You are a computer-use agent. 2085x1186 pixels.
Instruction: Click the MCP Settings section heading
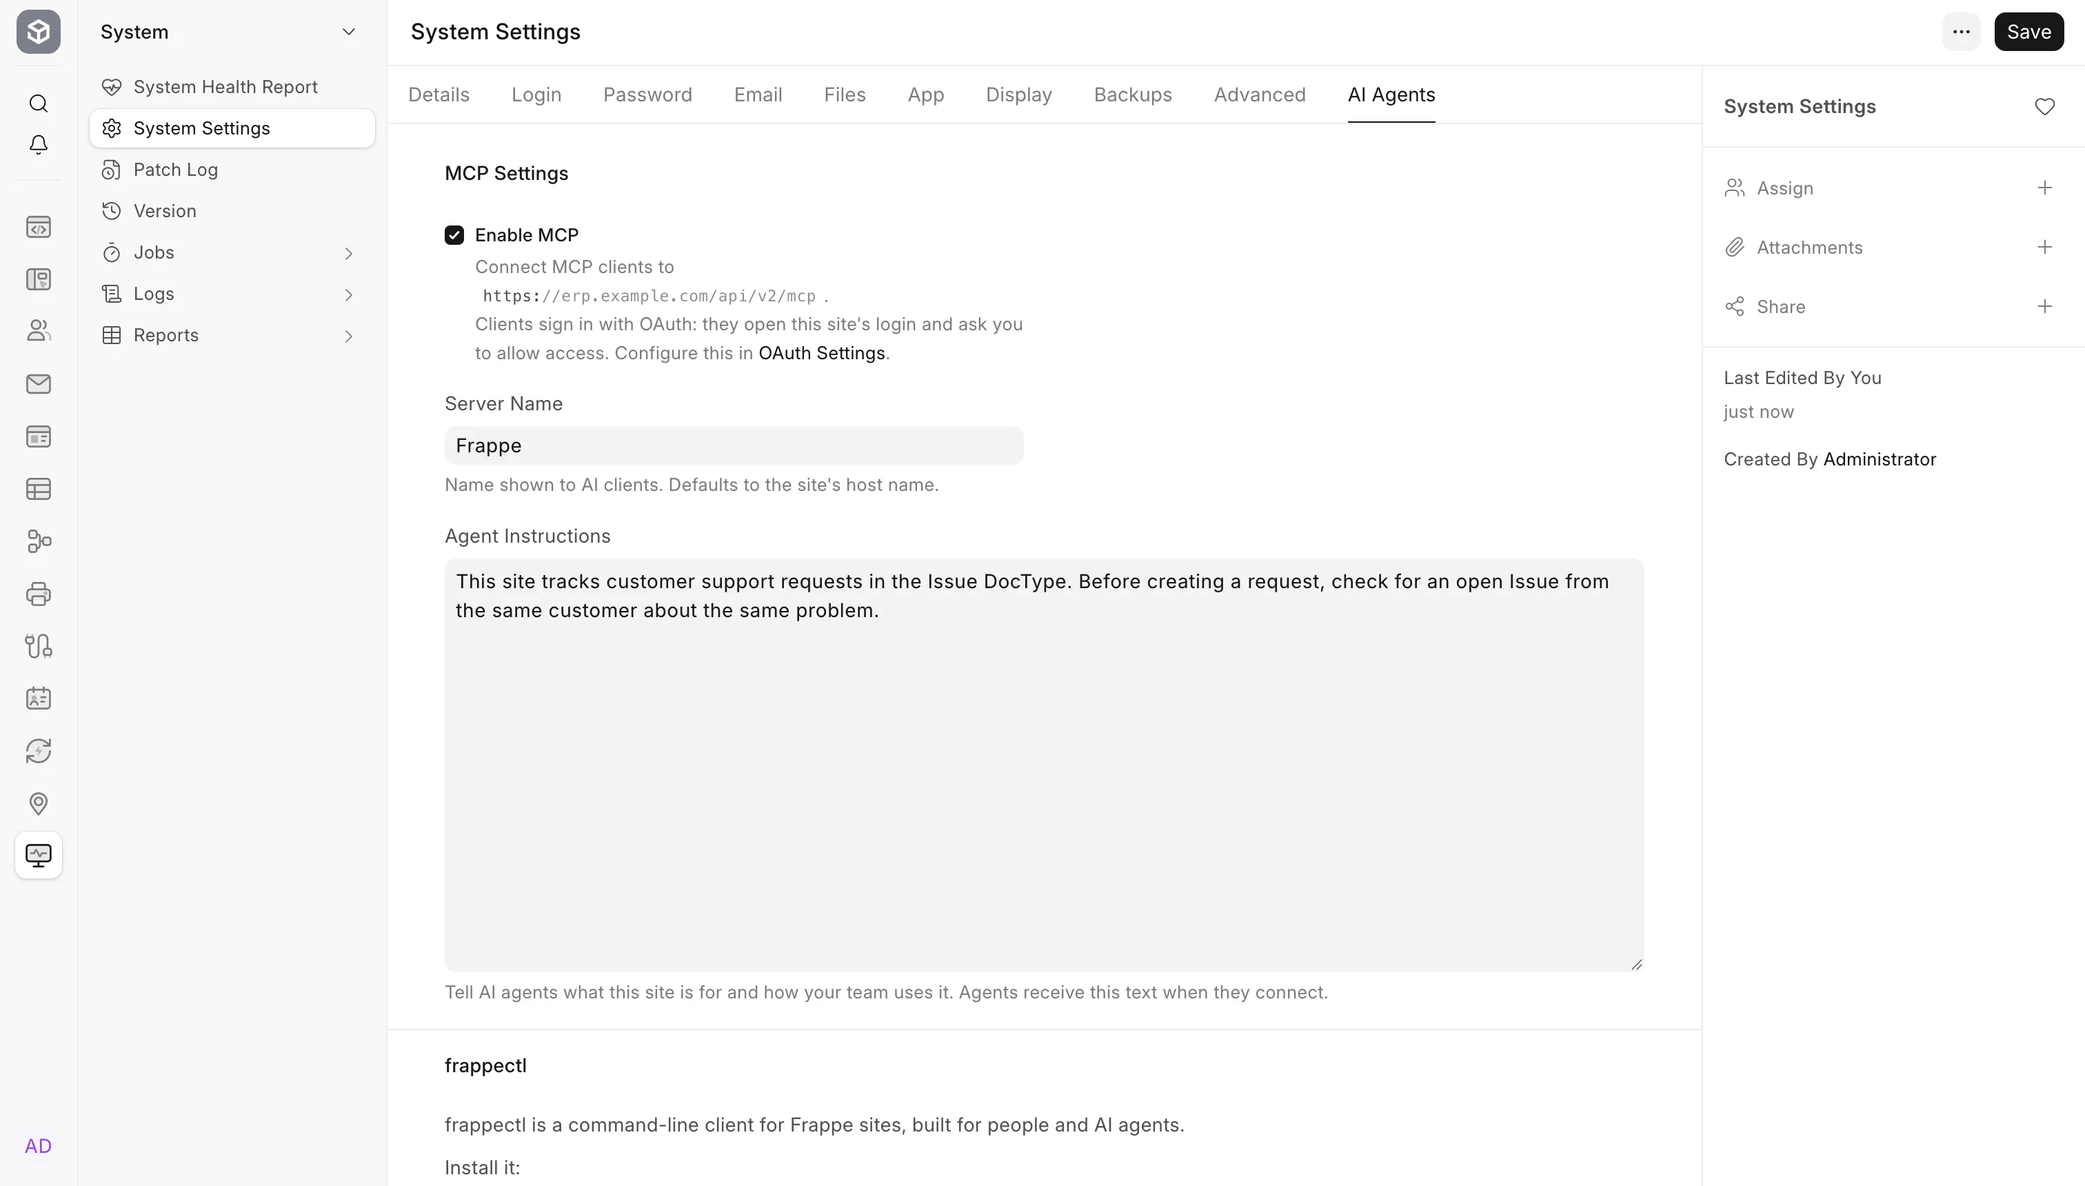507,174
